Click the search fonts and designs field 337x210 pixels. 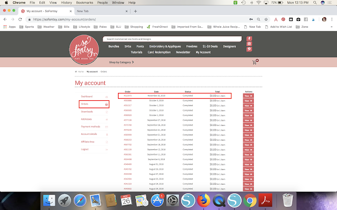(172, 39)
